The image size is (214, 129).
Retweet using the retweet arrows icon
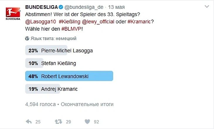(x=58, y=122)
